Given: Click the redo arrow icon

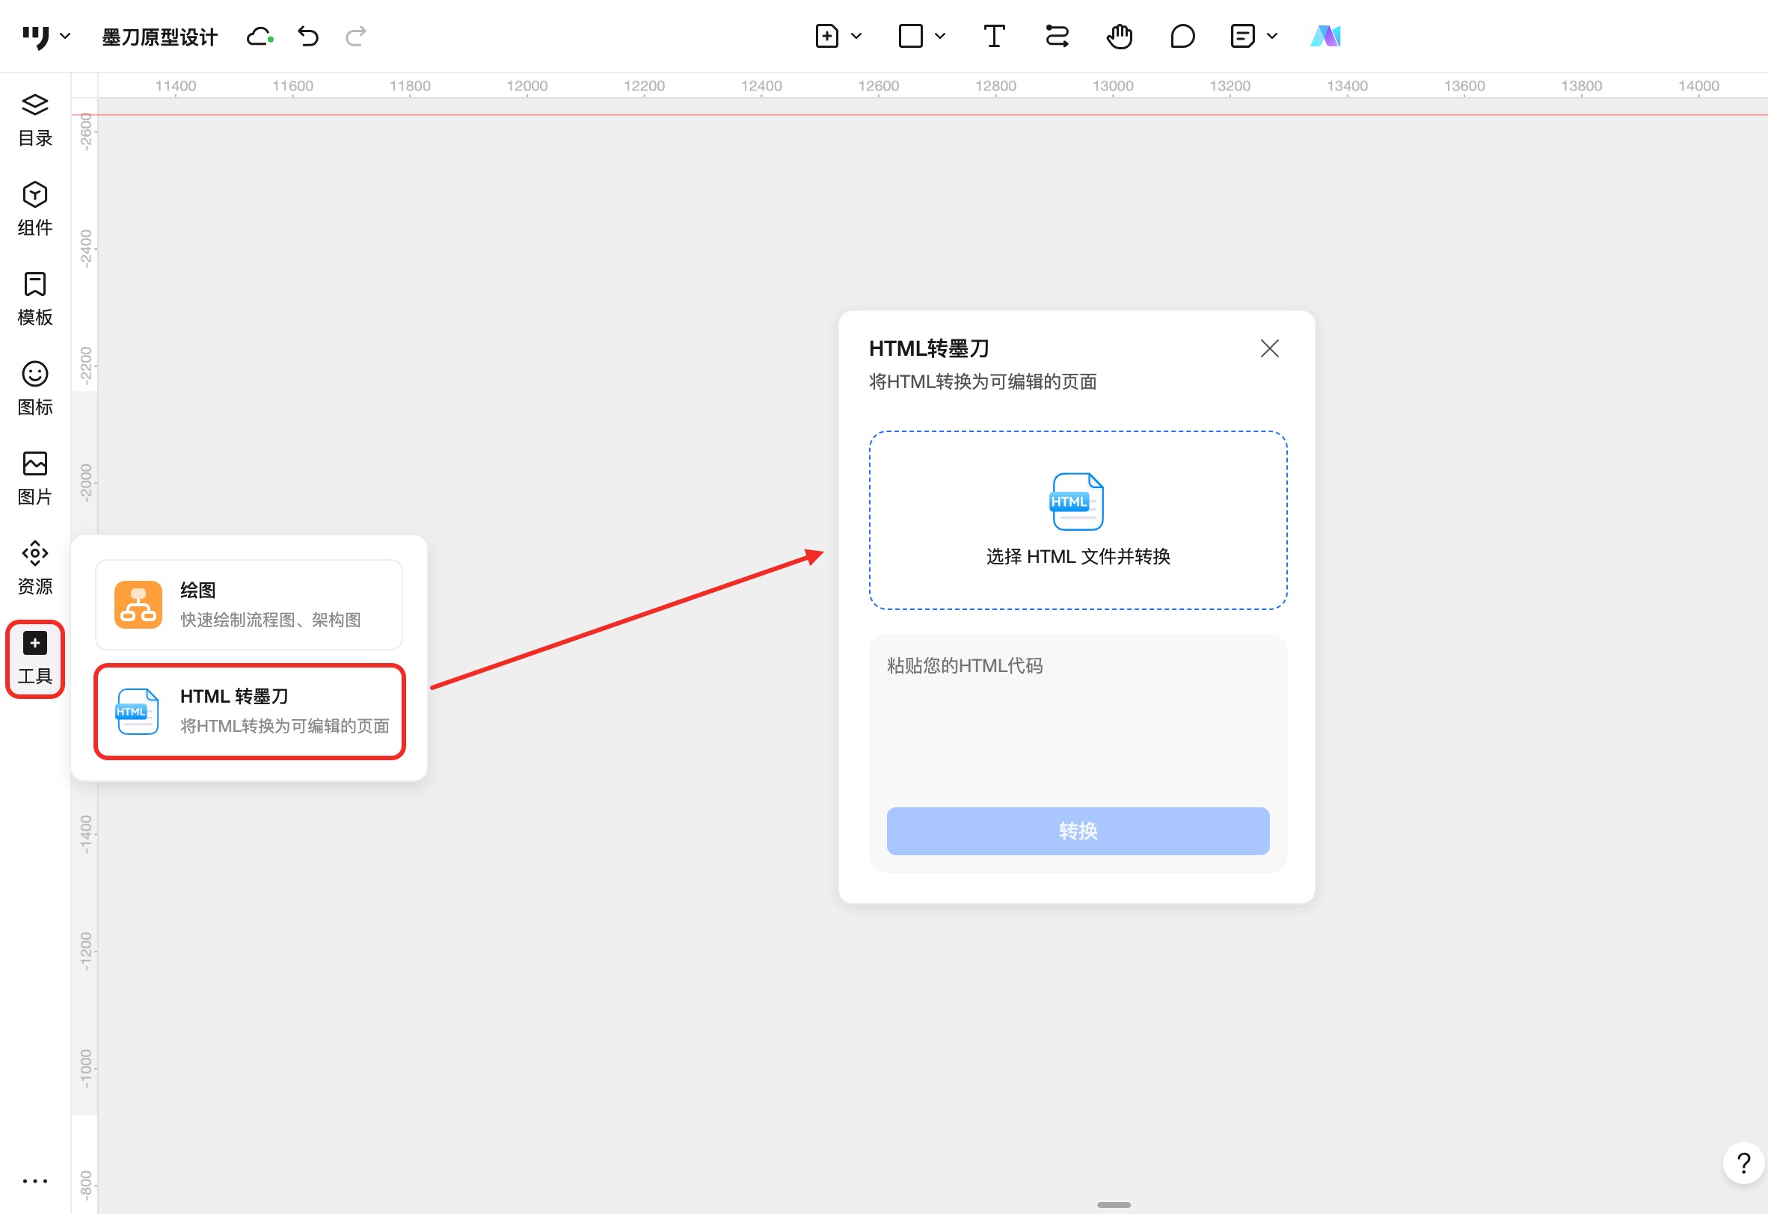Looking at the screenshot, I should pyautogui.click(x=355, y=36).
